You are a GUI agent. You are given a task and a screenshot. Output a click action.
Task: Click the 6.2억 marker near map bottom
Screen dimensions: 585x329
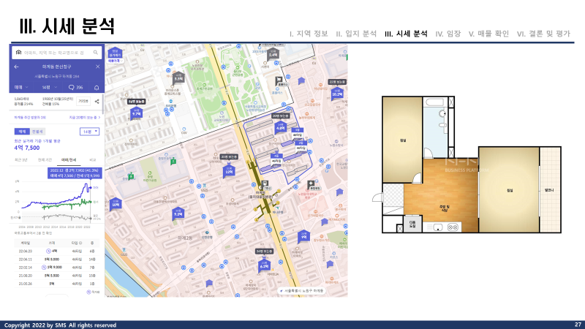pos(264,265)
